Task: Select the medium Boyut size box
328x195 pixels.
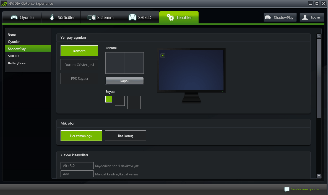Action: [120, 101]
